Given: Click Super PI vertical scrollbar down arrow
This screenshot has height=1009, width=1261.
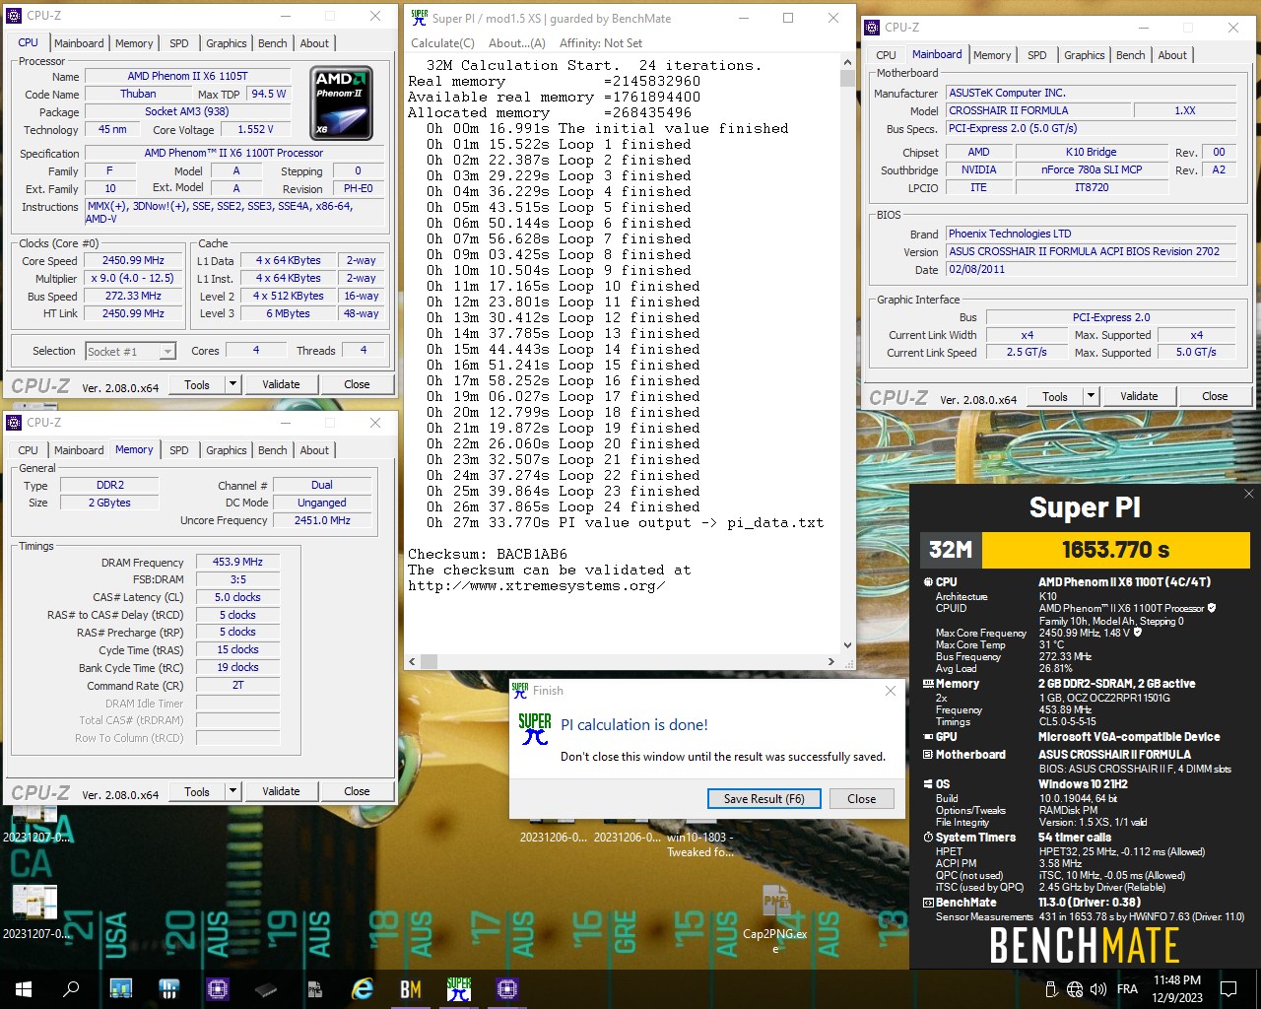Looking at the screenshot, I should [x=847, y=645].
